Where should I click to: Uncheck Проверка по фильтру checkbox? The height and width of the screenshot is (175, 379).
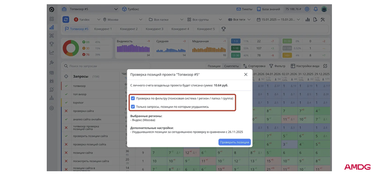(x=133, y=98)
